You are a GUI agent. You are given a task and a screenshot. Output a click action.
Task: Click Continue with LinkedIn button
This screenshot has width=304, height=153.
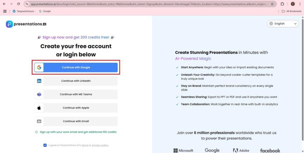point(76,81)
